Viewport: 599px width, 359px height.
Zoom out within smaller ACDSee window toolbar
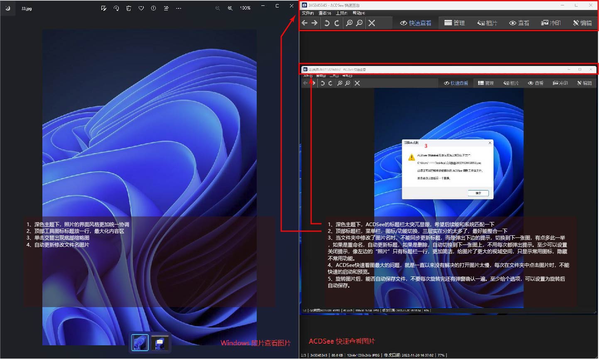tap(348, 83)
